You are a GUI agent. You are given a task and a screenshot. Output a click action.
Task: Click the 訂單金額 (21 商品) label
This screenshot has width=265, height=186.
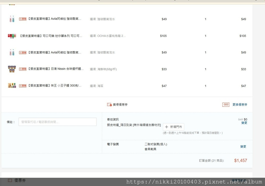pyautogui.click(x=211, y=161)
